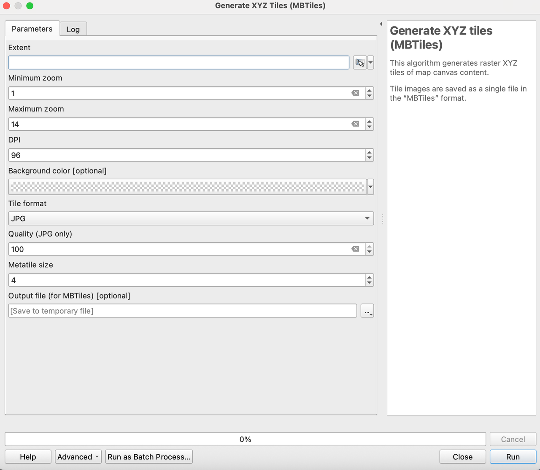Clear the Quality (JPG only) value
The height and width of the screenshot is (470, 540).
355,249
